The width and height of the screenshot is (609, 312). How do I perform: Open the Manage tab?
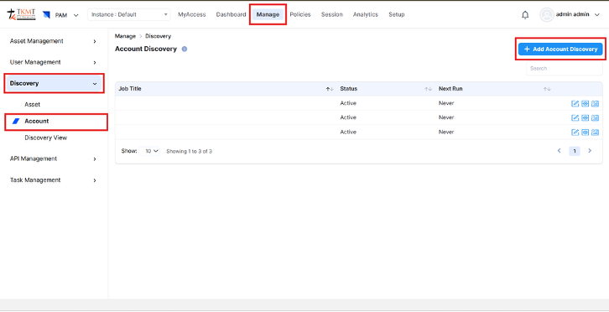tap(268, 14)
